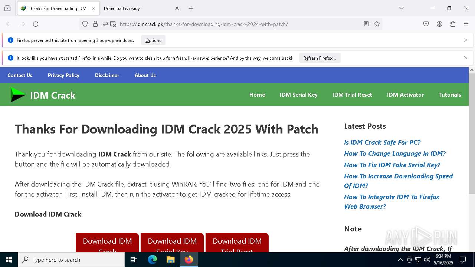Go back to previous page
The image size is (475, 267).
point(9,24)
